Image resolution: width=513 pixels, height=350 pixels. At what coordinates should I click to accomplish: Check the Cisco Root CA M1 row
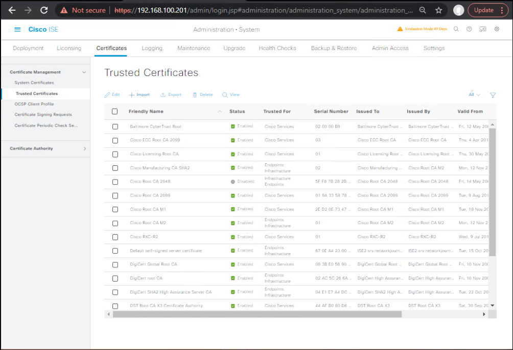[115, 210]
